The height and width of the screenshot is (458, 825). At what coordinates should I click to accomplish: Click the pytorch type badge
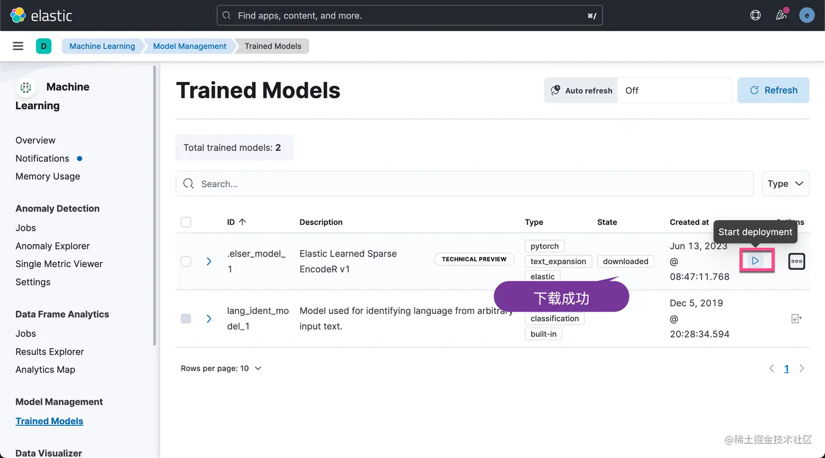tap(545, 246)
